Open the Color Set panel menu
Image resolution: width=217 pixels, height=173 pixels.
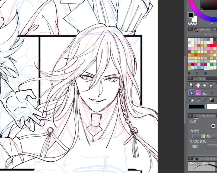click(190, 29)
